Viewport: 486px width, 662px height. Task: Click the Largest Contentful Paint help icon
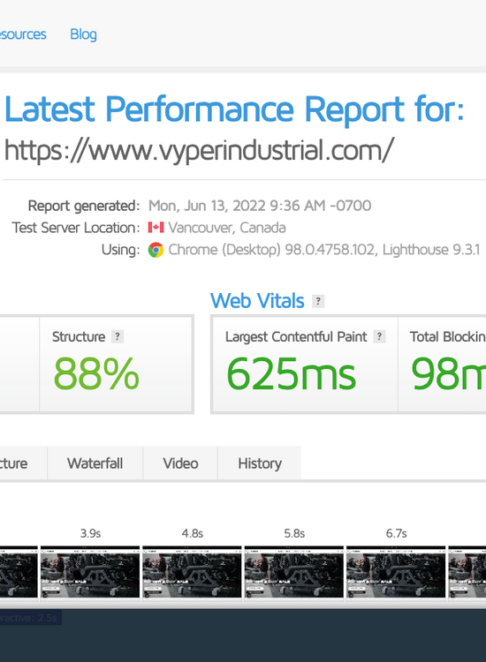point(379,336)
